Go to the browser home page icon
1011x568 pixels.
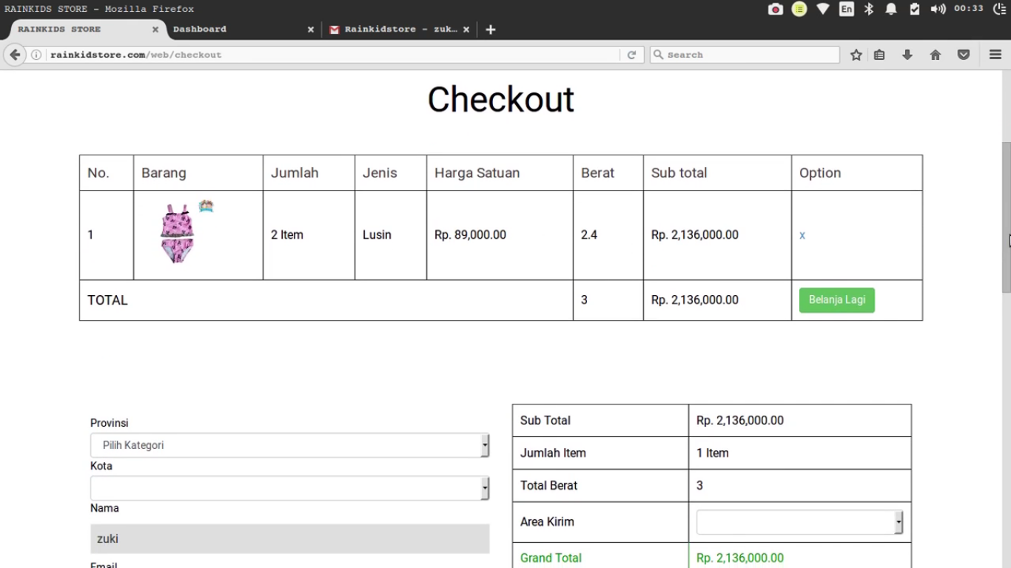[936, 55]
